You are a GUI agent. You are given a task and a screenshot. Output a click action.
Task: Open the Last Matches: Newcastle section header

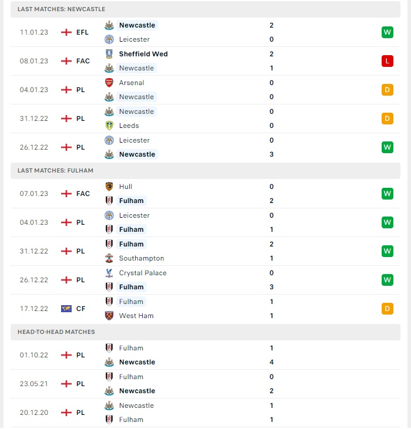click(206, 9)
